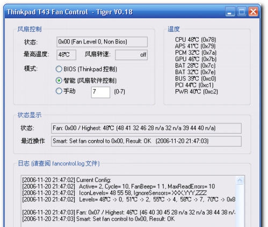Click log line Fan: 0x07 / Highest: 46°C

128,213
